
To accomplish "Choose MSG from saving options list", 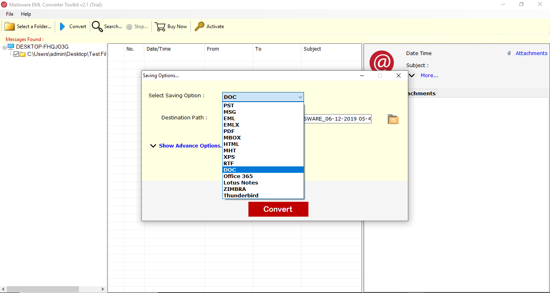I will (263, 112).
